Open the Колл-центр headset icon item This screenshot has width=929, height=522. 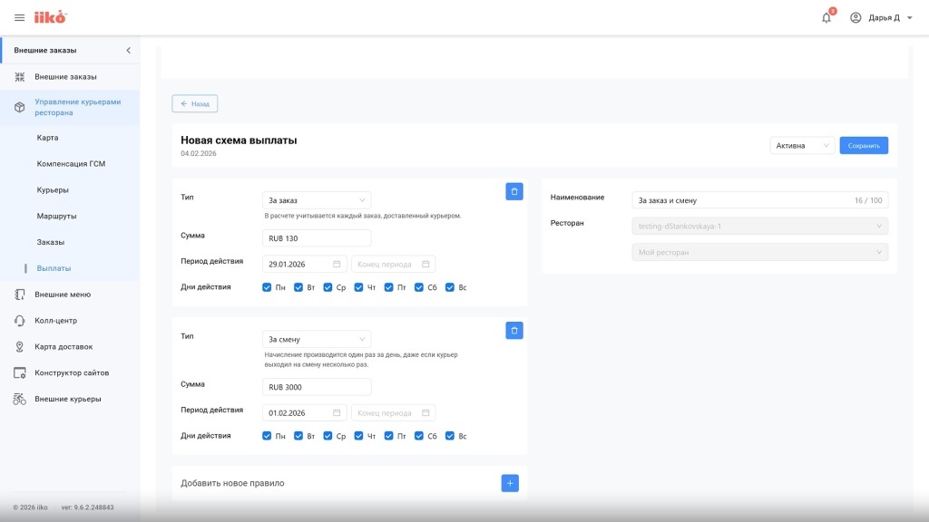[20, 320]
